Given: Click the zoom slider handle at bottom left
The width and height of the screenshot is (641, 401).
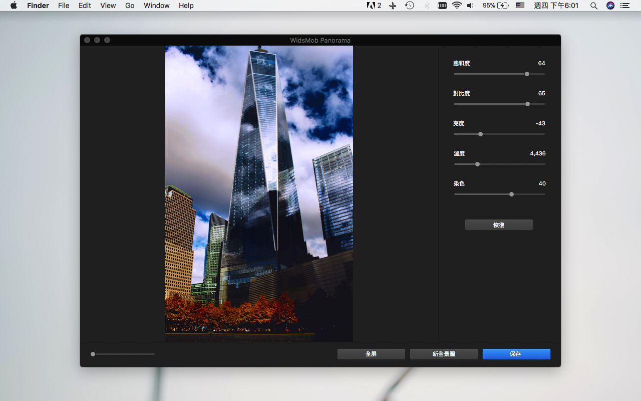Looking at the screenshot, I should (93, 354).
